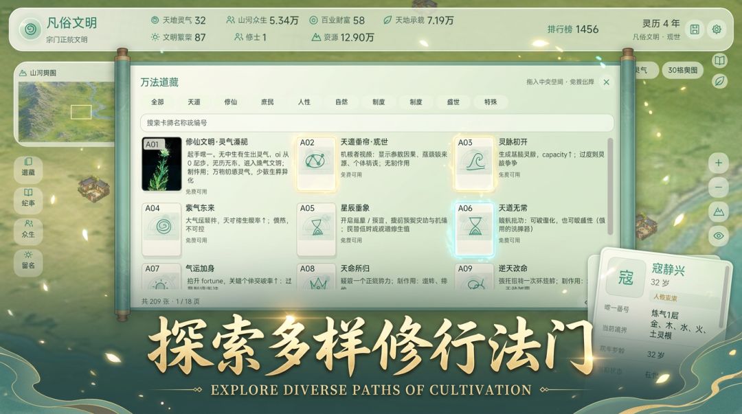The image size is (742, 414).
Task: Select the A09 逆天改命 card
Action: pyautogui.click(x=474, y=276)
